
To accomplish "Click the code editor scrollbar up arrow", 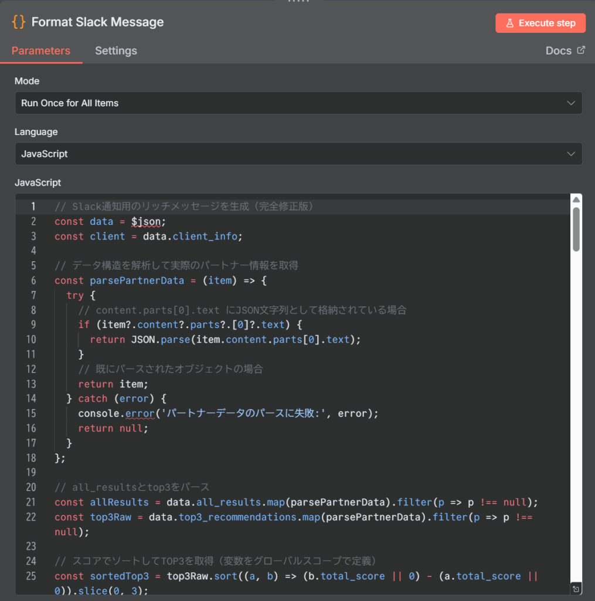I will [576, 200].
